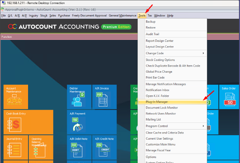
Task: Open the Window menu
Action: [159, 15]
